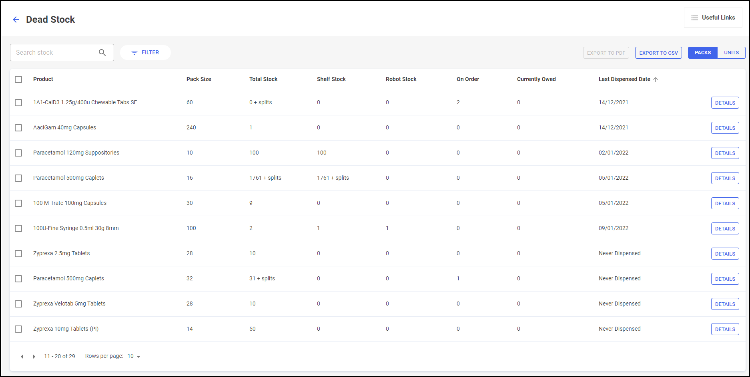Check the Zyprexa 2.5mg Tablets row
Screen dimensions: 750x377
(18, 254)
